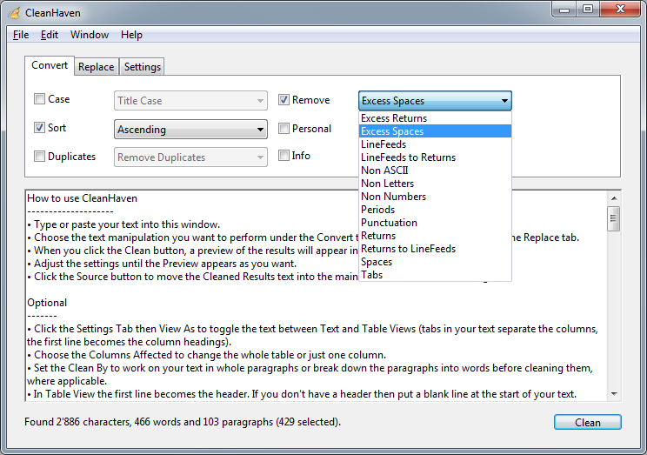Select Tabs from the list

click(x=436, y=275)
